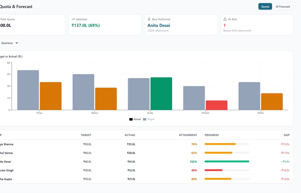Click the 70% attainment cell
301x193 pixels.
pyautogui.click(x=194, y=144)
